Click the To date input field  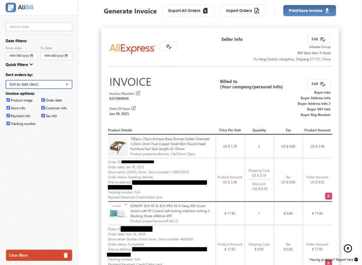click(x=56, y=56)
